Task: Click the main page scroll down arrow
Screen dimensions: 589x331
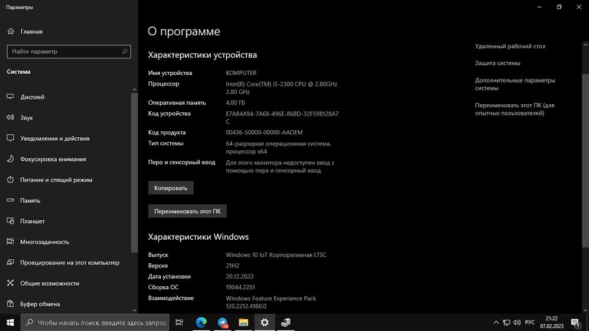Action: [x=585, y=310]
